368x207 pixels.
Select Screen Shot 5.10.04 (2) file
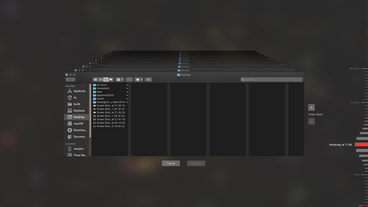(110, 126)
